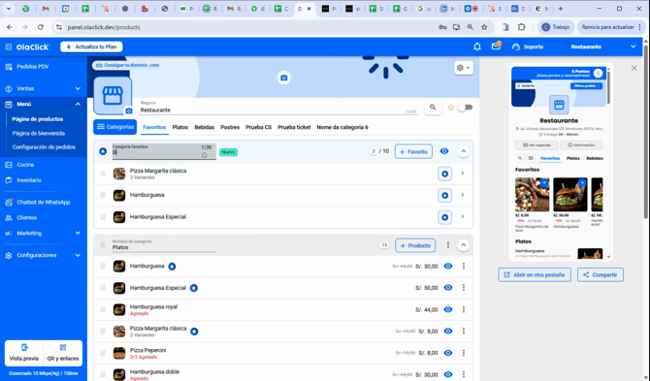Switch to the Prueba CS tab
Screen dimensions: 650x381
pyautogui.click(x=259, y=128)
